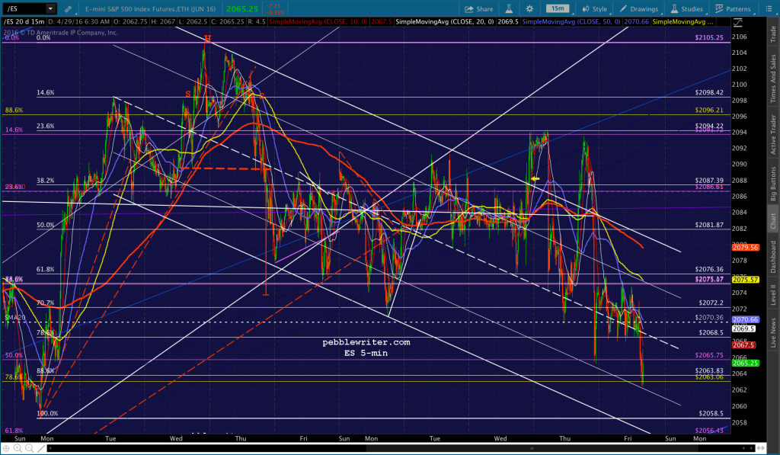Click the price axis scale icon above 2106

pos(737,22)
